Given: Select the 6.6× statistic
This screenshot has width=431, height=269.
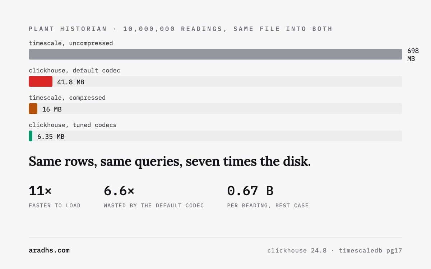Looking at the screenshot, I should click(119, 191).
